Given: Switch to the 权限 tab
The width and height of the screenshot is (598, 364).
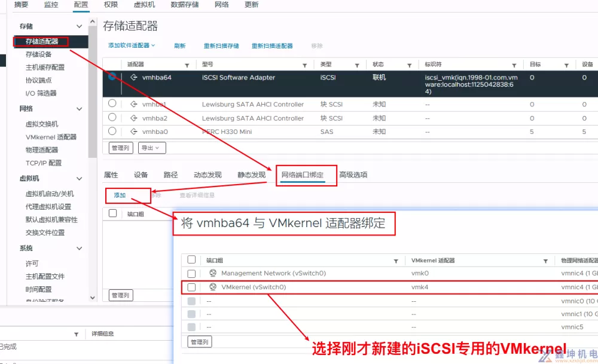Looking at the screenshot, I should [x=111, y=5].
